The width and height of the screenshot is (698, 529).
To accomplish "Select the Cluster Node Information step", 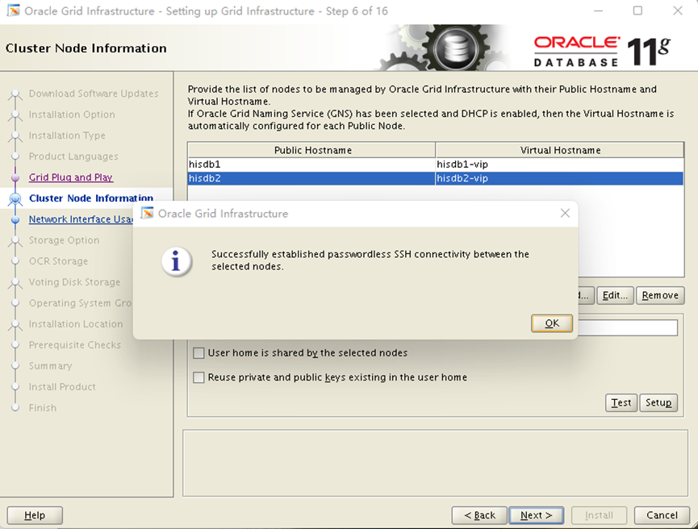I will (91, 198).
